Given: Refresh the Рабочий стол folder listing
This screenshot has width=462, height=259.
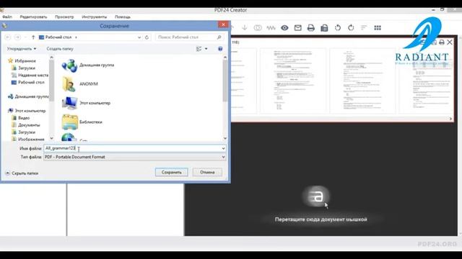Looking at the screenshot, I should [x=147, y=37].
